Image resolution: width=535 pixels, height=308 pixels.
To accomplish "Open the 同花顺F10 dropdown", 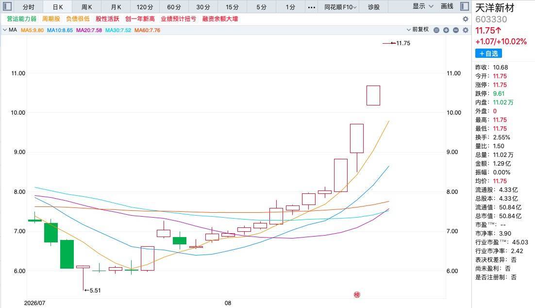I will point(340,7).
